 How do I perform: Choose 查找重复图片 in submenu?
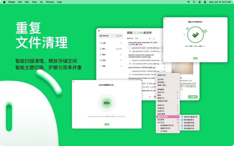pos(189,120)
